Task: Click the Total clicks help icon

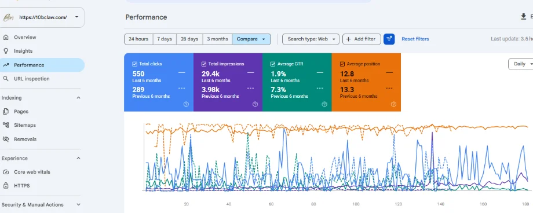Action: 186,104
